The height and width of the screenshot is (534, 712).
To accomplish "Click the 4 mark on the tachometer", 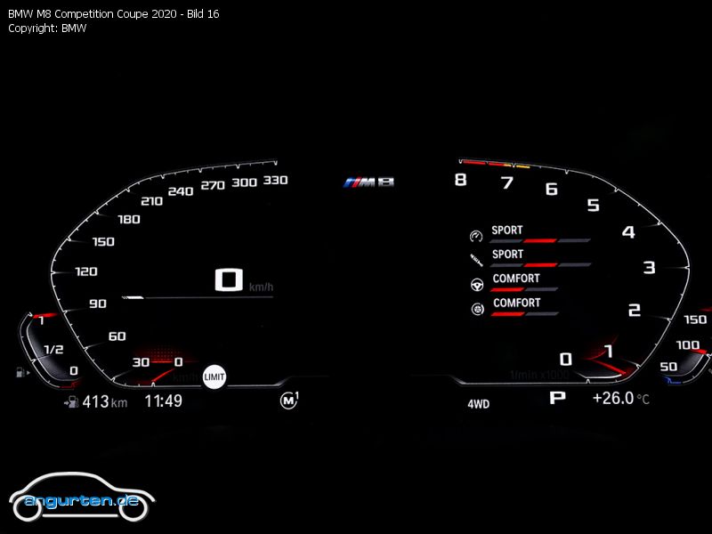I will (x=628, y=232).
